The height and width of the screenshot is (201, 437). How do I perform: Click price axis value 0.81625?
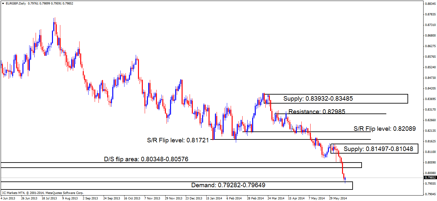pos(430,141)
